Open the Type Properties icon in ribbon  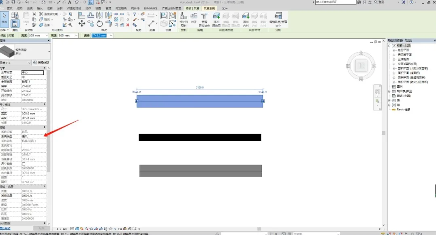click(x=15, y=15)
